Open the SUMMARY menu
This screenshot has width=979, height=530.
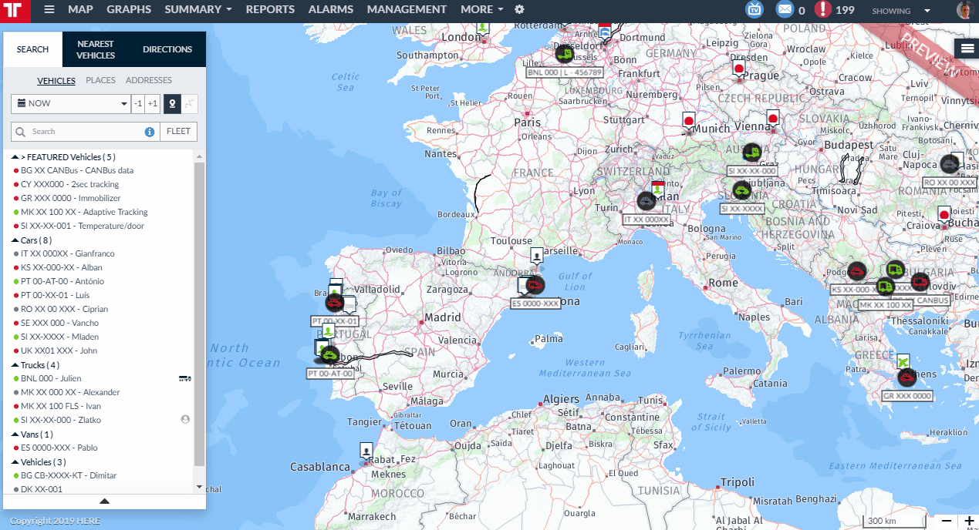(x=198, y=10)
